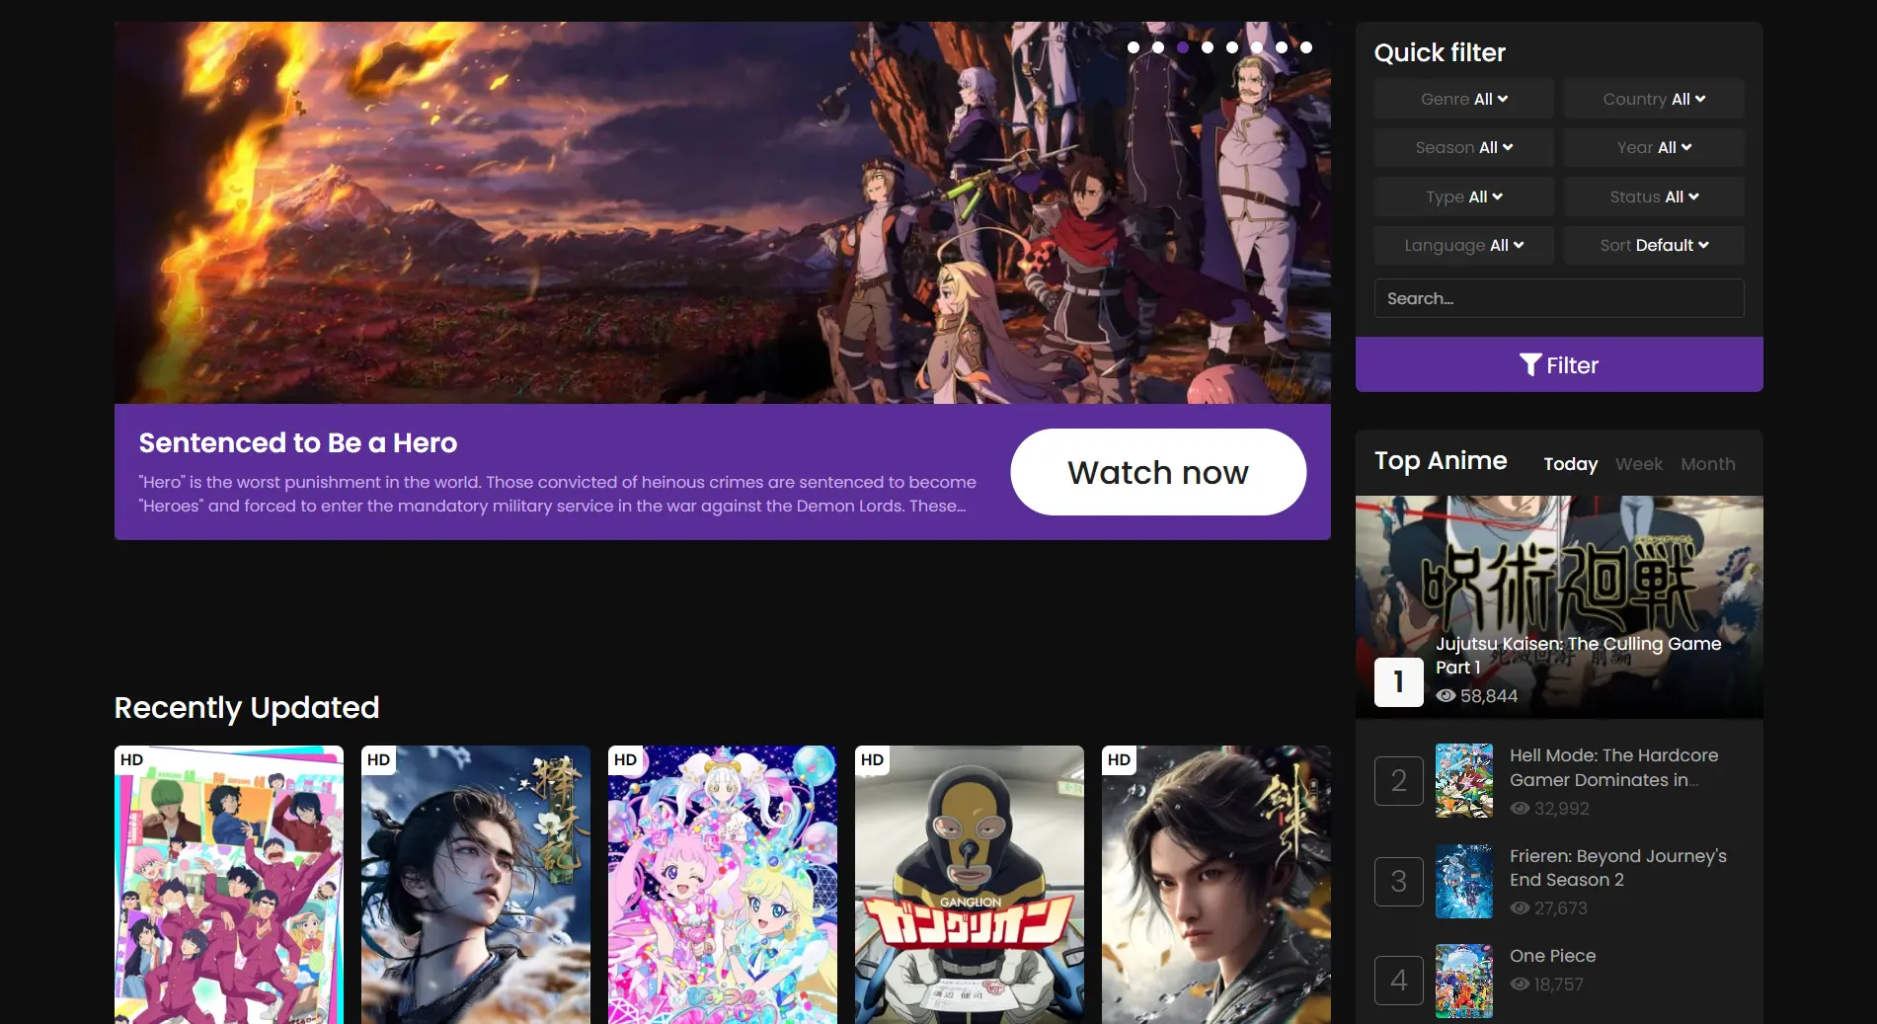Go to the first carousel slide dot
This screenshot has width=1877, height=1024.
coord(1134,47)
